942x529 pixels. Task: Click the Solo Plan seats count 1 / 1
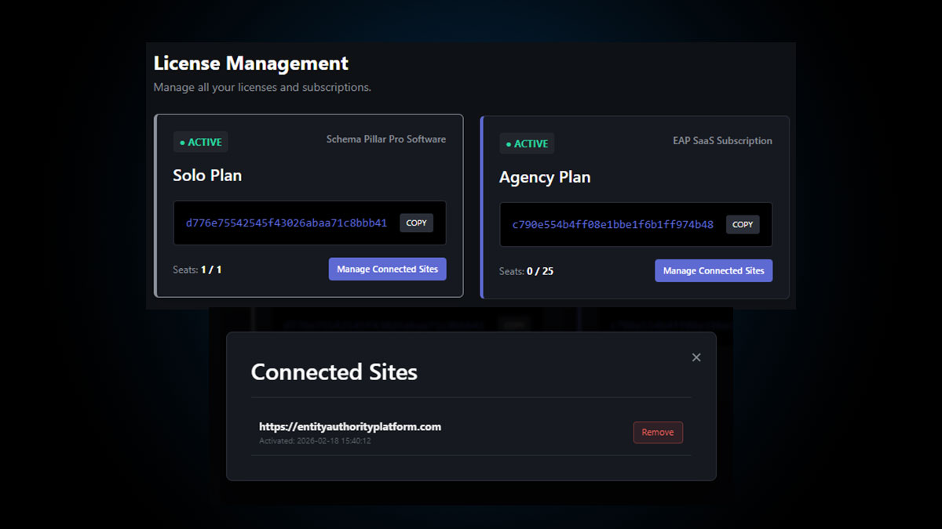tap(211, 270)
